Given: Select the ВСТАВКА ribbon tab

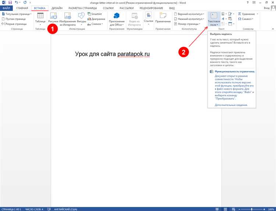Looking at the screenshot, I should pyautogui.click(x=40, y=8).
